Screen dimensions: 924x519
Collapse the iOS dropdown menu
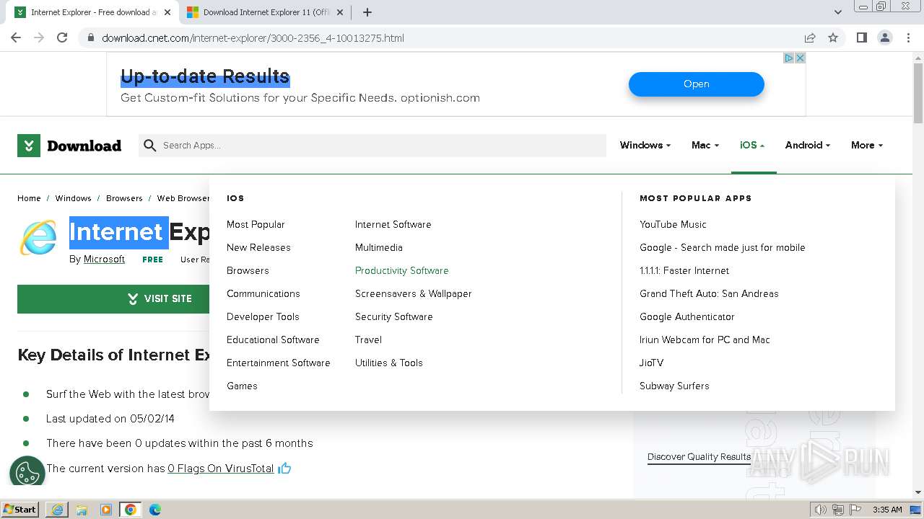click(752, 145)
